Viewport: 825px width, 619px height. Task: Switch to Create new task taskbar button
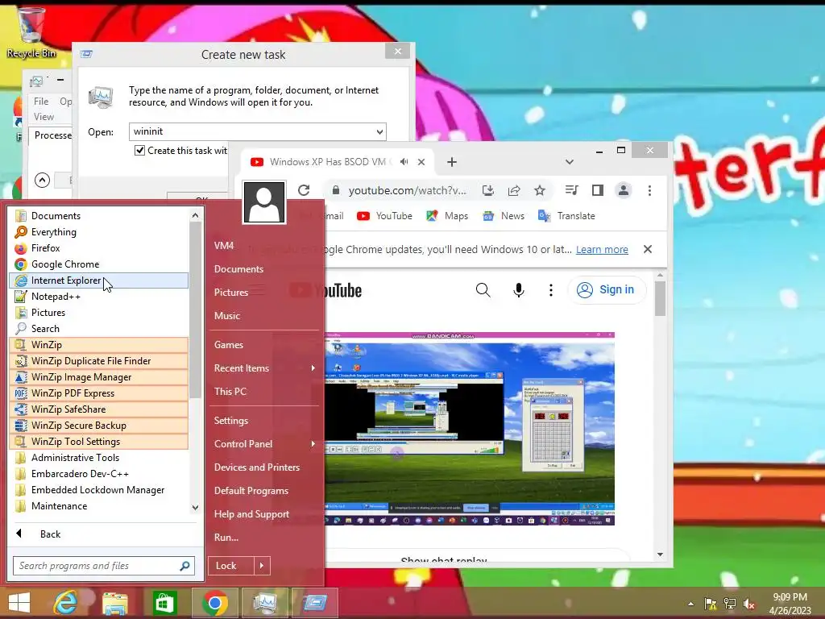(x=315, y=603)
